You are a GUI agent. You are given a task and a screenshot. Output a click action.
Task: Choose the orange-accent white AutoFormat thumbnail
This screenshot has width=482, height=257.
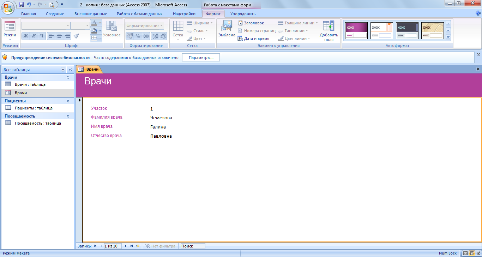(381, 31)
